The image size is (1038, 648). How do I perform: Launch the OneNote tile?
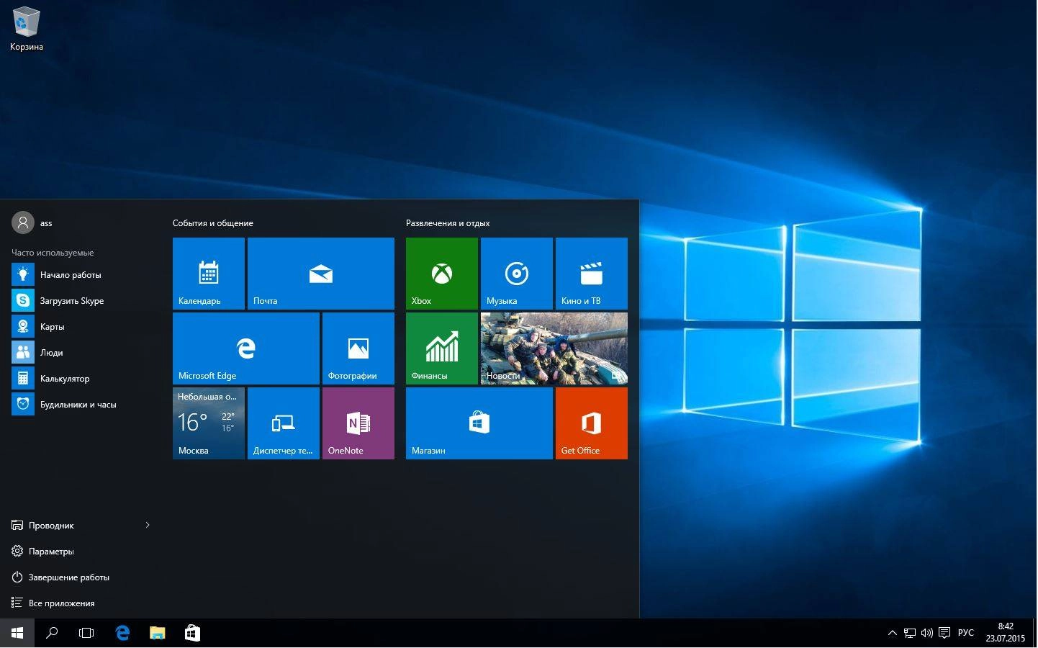358,423
